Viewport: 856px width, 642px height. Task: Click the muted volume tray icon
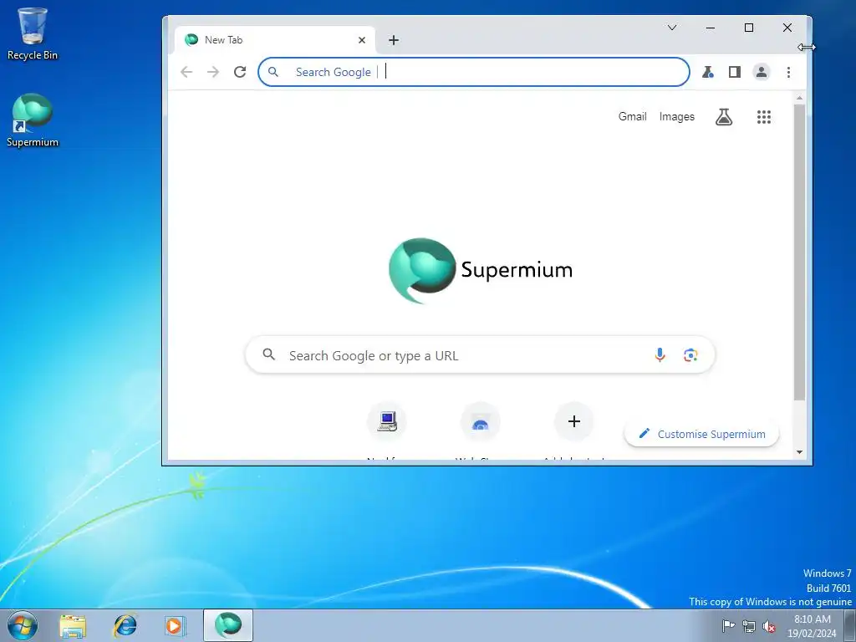point(769,626)
